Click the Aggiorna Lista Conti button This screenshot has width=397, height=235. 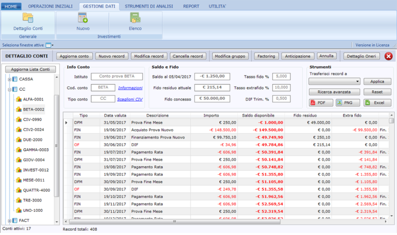(x=30, y=69)
